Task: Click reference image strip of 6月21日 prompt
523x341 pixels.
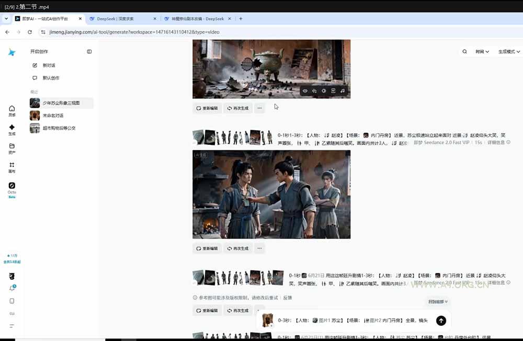Action: (238, 278)
